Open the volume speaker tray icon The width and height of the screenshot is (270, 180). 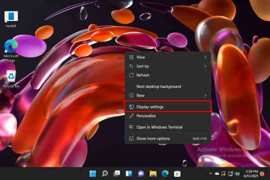(x=237, y=174)
